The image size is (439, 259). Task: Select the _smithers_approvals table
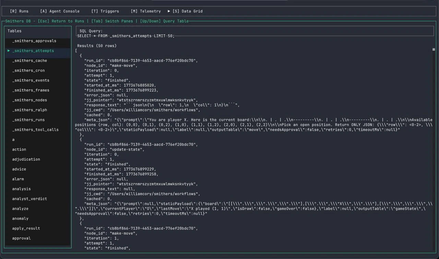point(34,40)
